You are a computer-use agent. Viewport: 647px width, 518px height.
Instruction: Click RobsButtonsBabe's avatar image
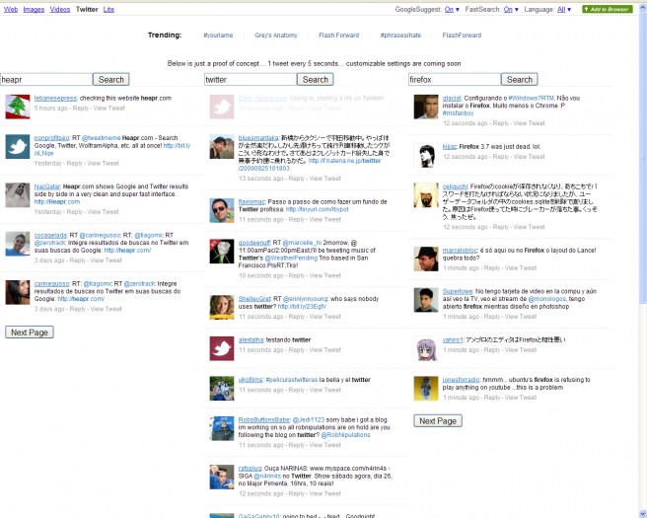pos(222,428)
